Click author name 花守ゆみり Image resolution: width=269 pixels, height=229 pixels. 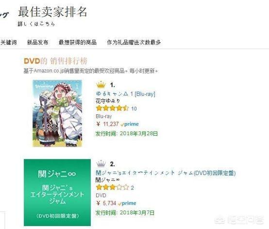tap(108, 101)
